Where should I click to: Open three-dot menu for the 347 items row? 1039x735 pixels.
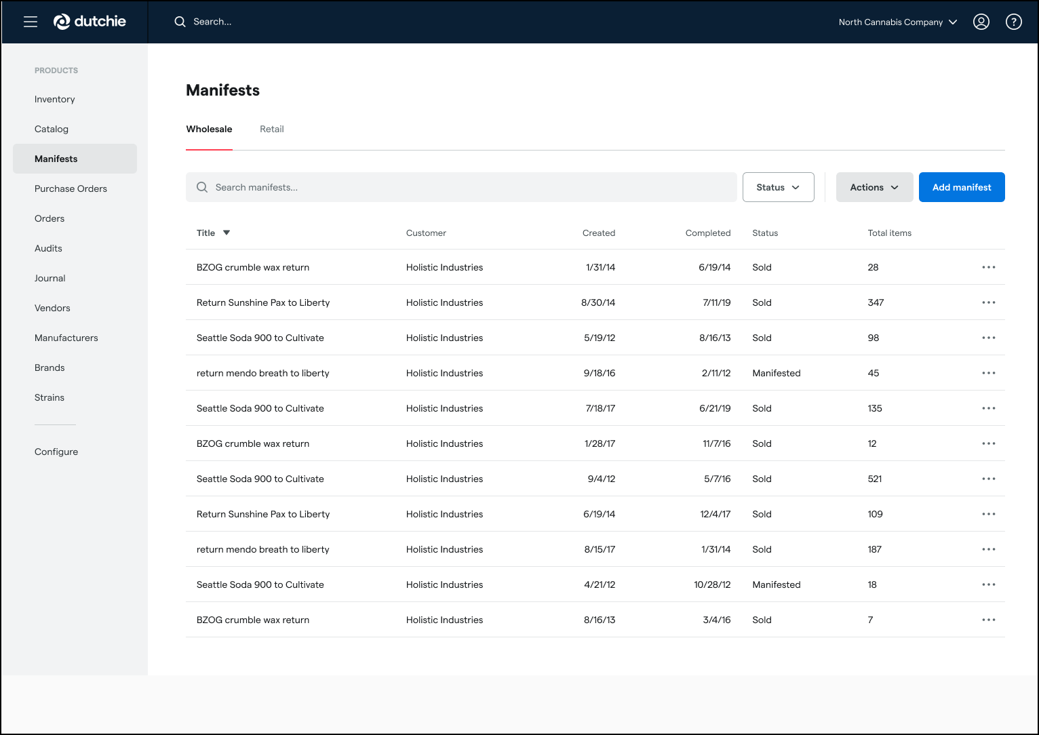[988, 302]
